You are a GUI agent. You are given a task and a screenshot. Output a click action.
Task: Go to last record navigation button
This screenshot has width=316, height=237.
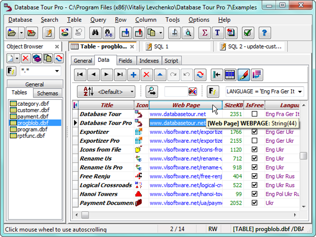(120, 75)
